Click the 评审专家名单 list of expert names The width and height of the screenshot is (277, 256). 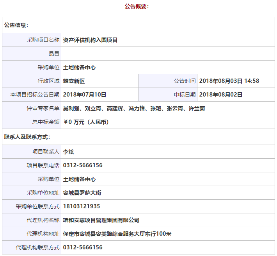coord(134,108)
